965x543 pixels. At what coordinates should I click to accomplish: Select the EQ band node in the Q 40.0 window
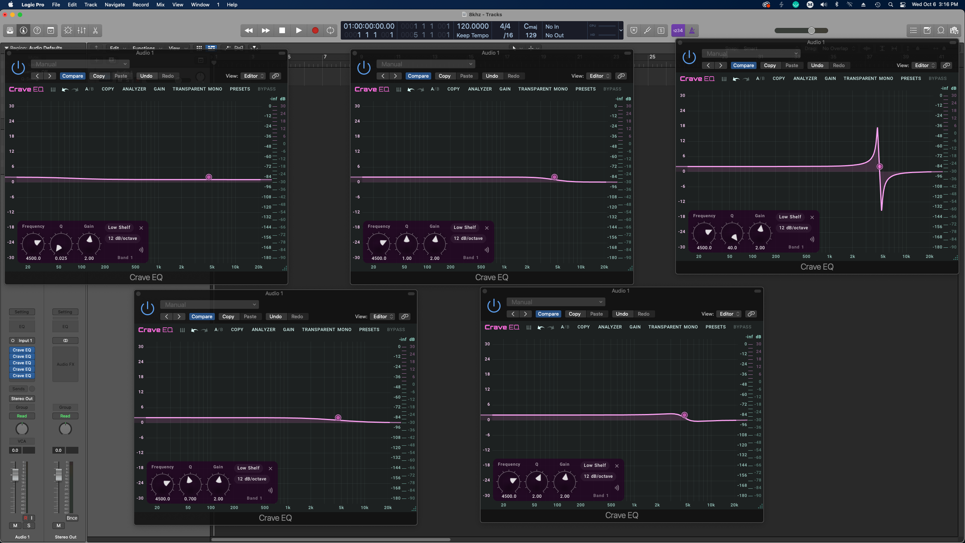pos(880,167)
